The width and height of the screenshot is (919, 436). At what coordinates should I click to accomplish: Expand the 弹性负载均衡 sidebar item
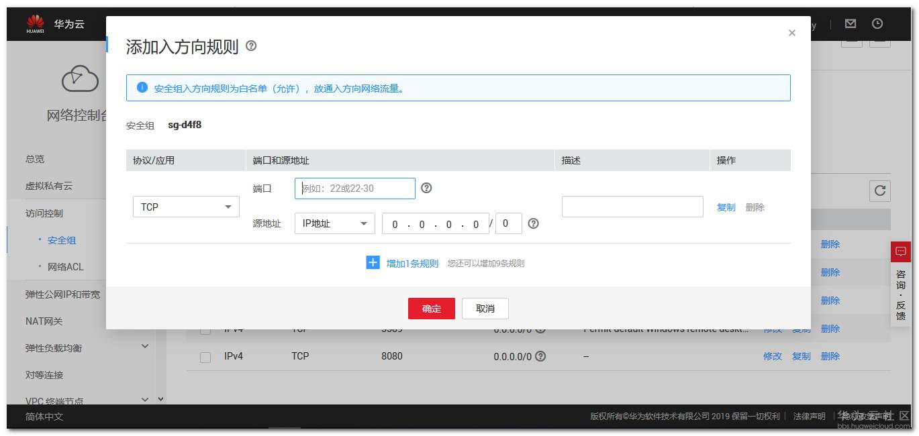click(145, 346)
